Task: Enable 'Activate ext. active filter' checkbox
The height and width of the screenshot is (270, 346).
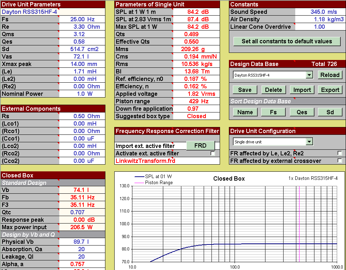Action: (x=213, y=153)
